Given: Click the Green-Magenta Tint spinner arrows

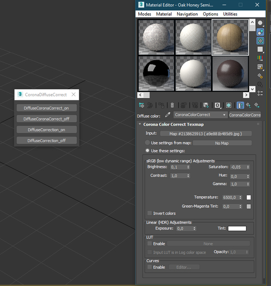Looking at the screenshot, I should [240, 207].
